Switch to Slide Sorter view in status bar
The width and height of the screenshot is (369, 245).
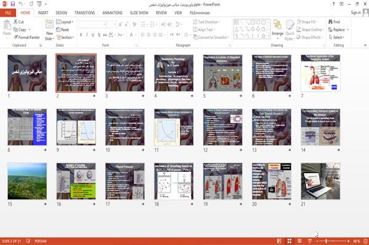(289, 241)
